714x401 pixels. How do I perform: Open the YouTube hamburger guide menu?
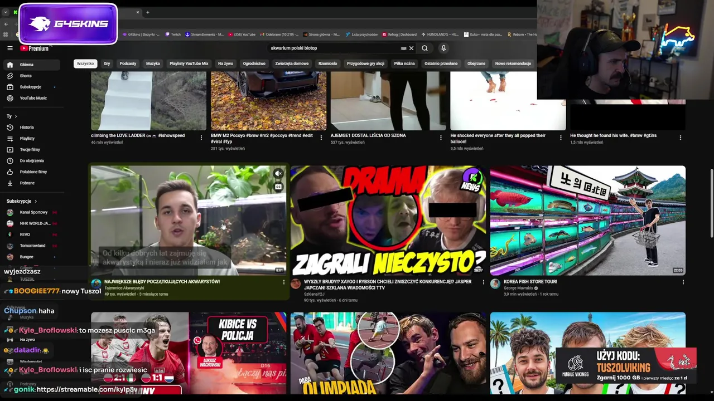(9, 48)
